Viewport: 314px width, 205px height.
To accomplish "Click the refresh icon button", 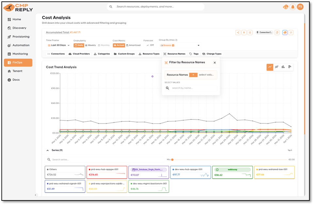I will [290, 33].
